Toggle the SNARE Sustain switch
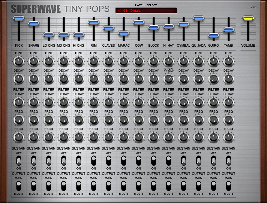This screenshot has width=267, height=203. [x=34, y=161]
